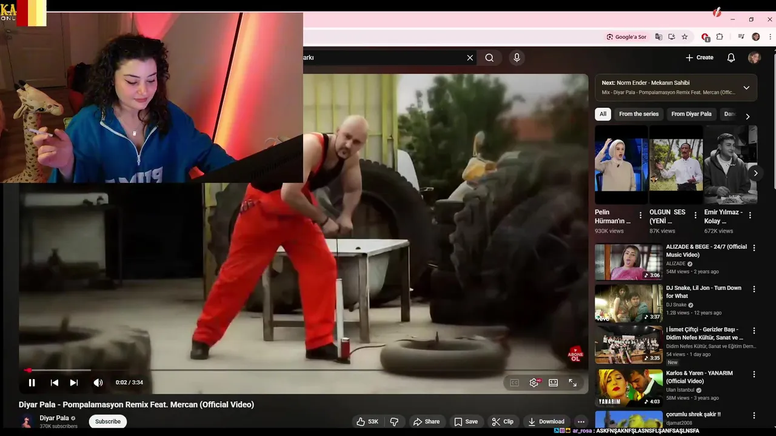776x436 pixels.
Task: Share the video
Action: (426, 421)
